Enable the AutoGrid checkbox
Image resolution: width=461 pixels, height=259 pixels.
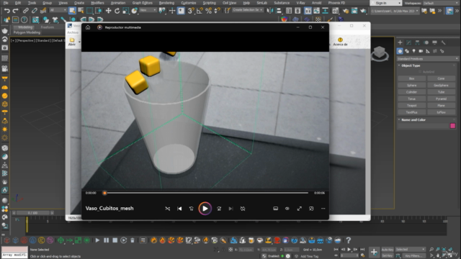click(420, 72)
